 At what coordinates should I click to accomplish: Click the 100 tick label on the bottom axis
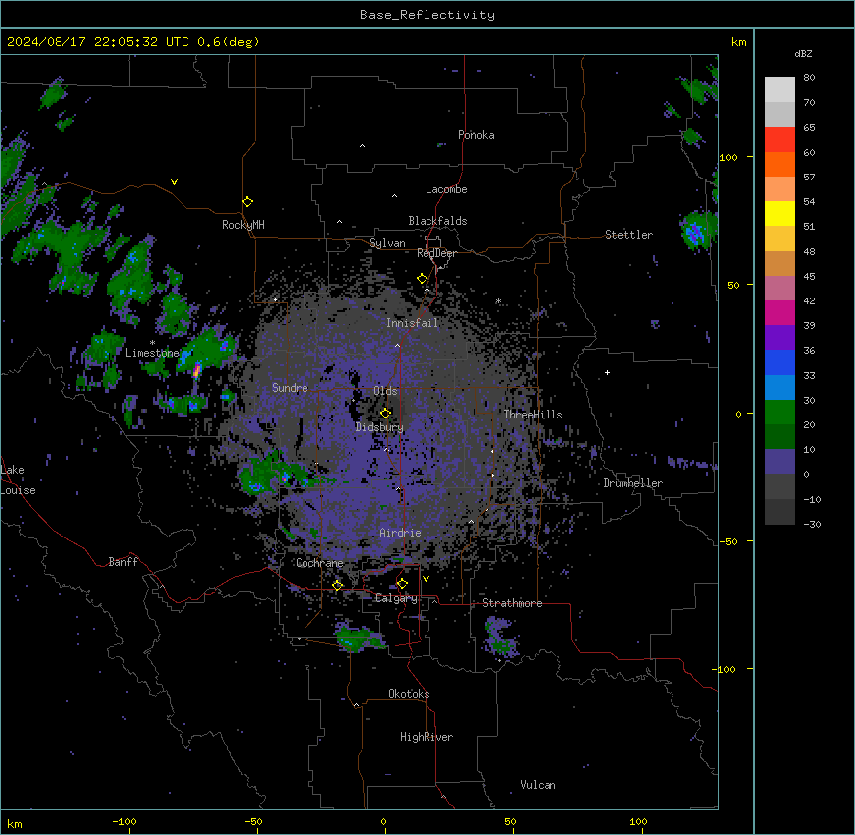tap(638, 821)
